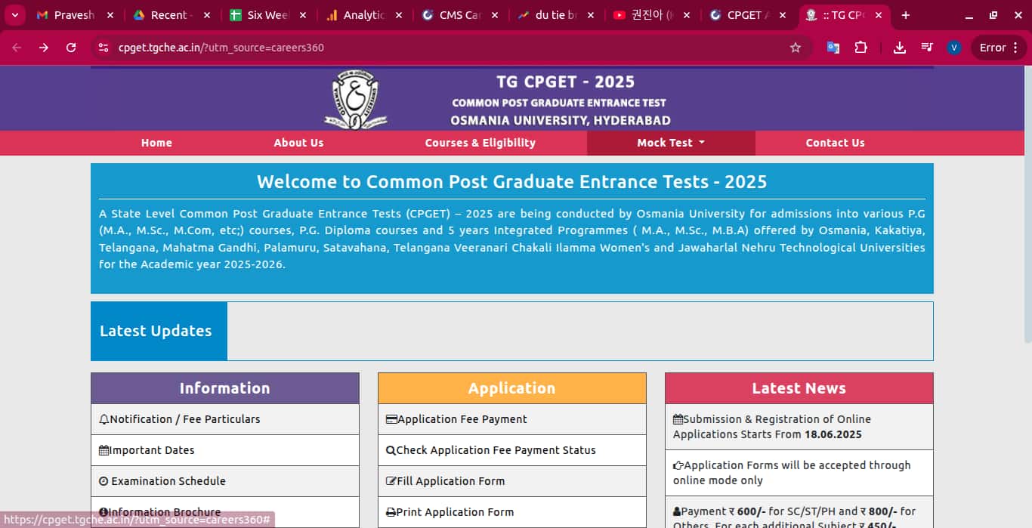This screenshot has width=1032, height=528.
Task: Reload the current page
Action: tap(71, 48)
